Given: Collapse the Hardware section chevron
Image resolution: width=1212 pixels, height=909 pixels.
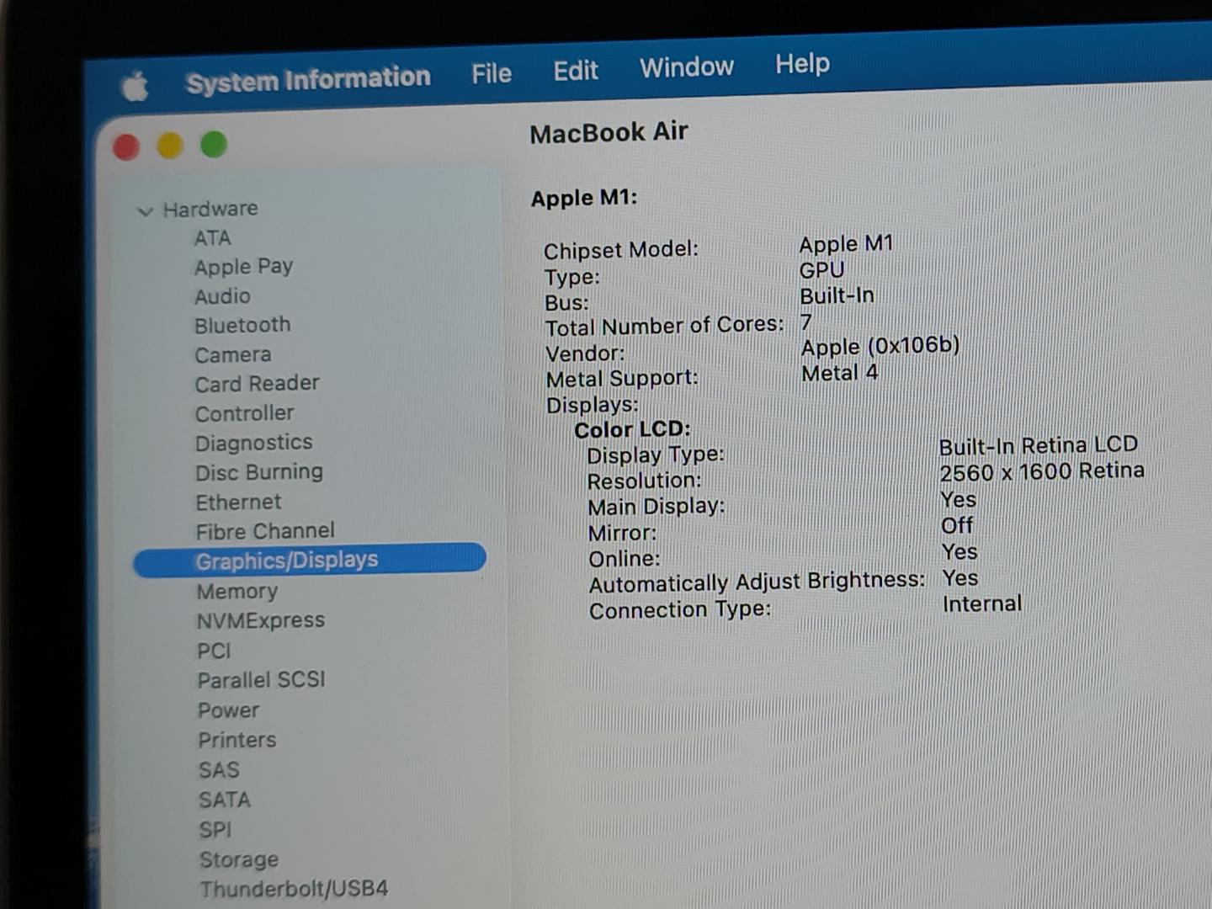Looking at the screenshot, I should 146,211.
